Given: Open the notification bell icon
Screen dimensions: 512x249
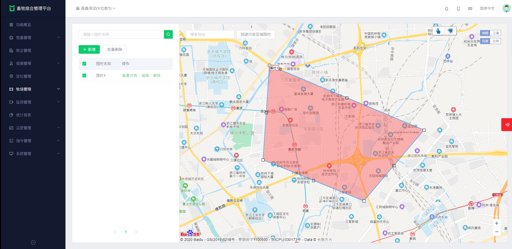Looking at the screenshot, I should coord(447,9).
